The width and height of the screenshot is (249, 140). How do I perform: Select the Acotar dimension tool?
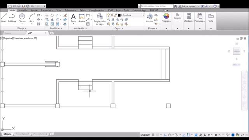(x=82, y=18)
